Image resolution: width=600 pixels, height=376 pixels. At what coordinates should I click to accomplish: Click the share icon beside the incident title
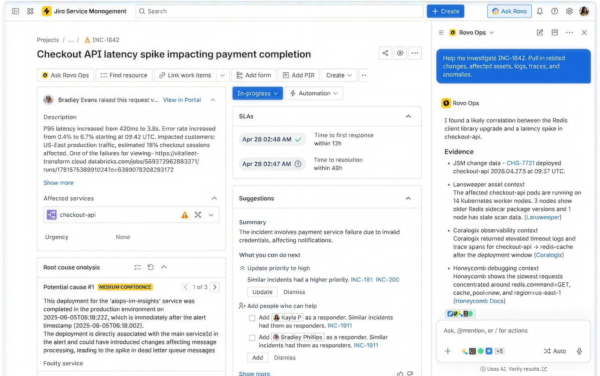pos(385,53)
